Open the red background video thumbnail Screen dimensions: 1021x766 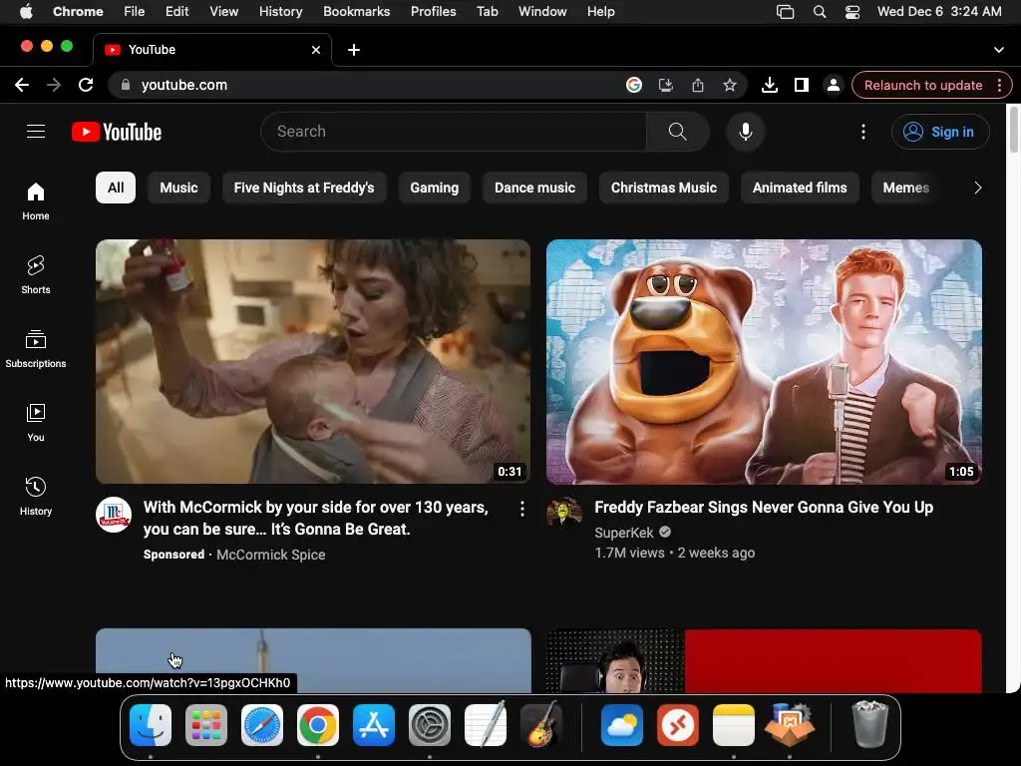764,660
